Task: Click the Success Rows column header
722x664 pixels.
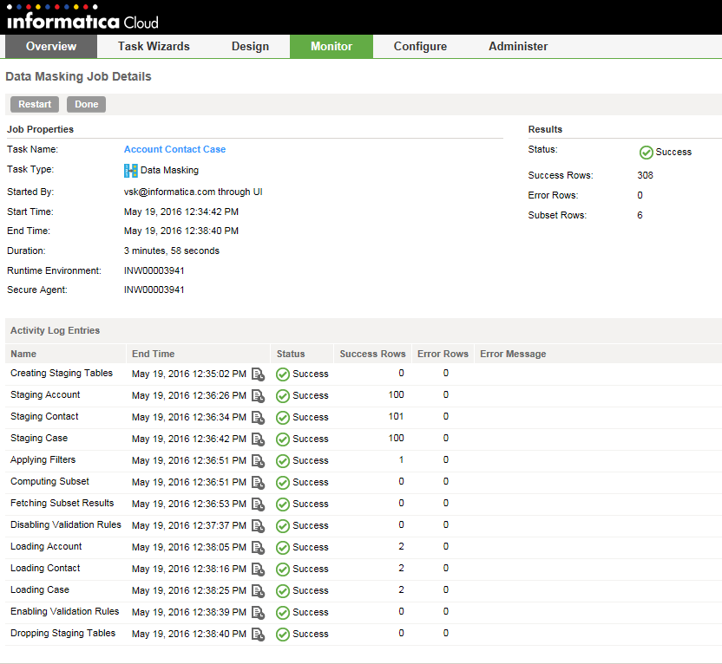Action: pos(372,354)
